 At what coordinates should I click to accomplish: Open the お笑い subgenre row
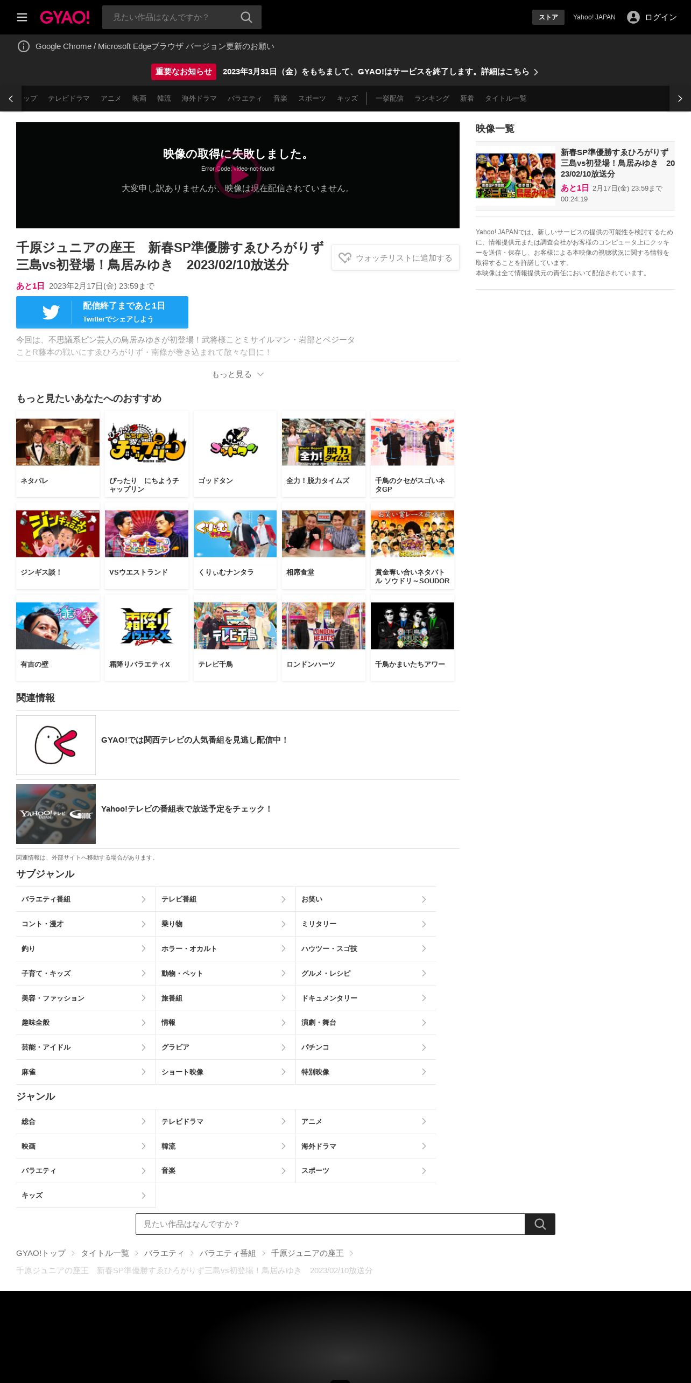coord(366,899)
